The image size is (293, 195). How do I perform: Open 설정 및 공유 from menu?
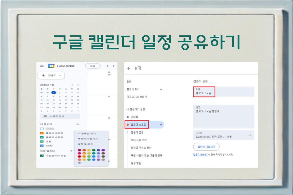click(x=85, y=144)
